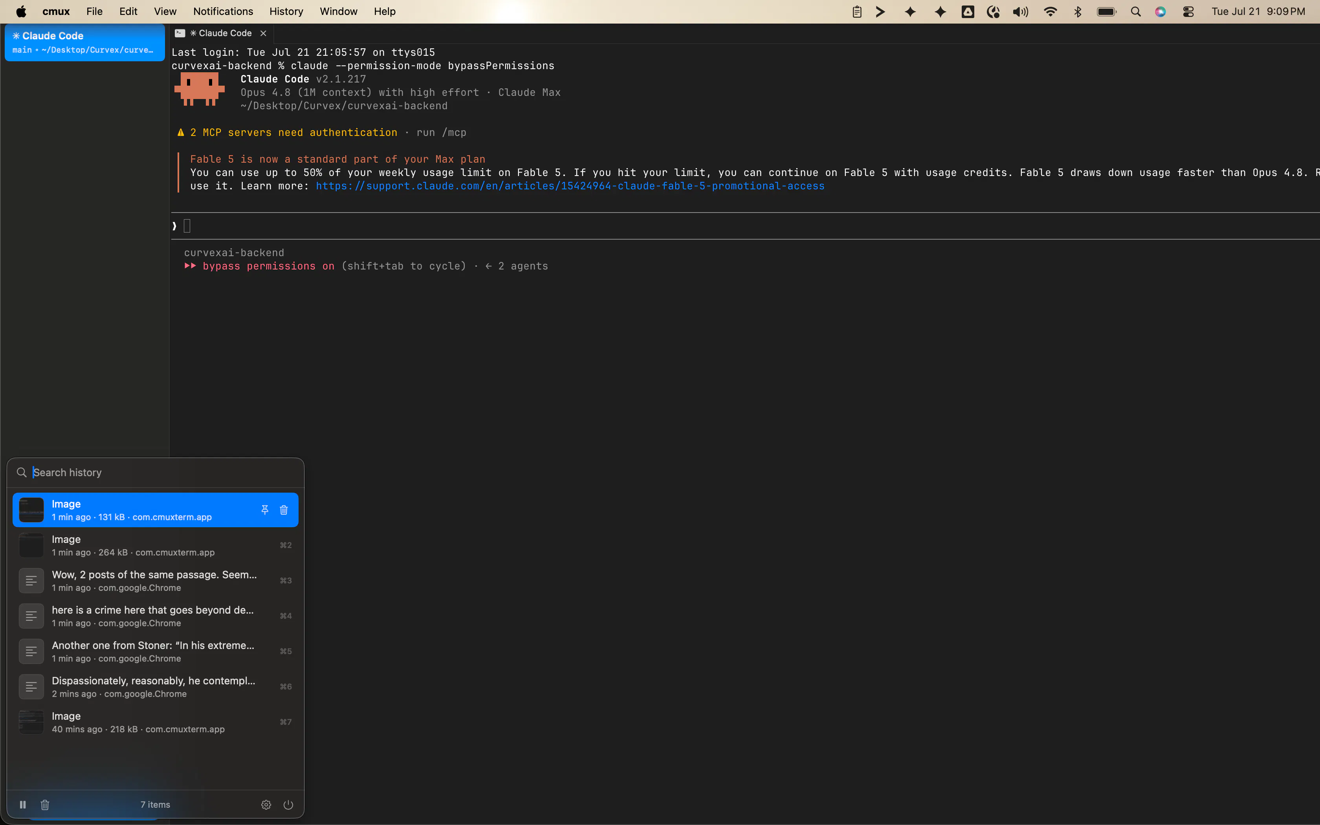Delete the selected 131 kB Image entry
Screen dimensions: 1320x825
[x=284, y=510]
